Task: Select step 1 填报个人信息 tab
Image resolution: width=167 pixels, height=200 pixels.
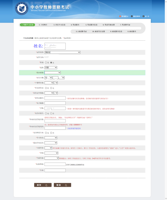Action: [27, 25]
